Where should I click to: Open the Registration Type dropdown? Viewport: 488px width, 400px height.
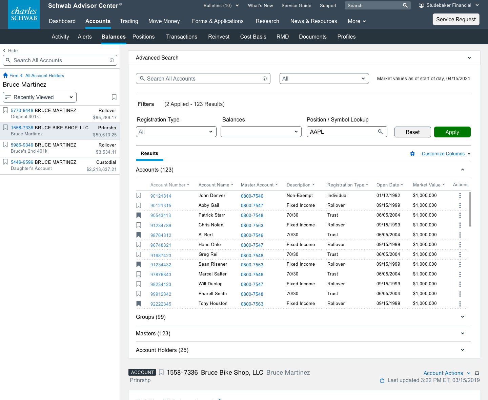[176, 132]
